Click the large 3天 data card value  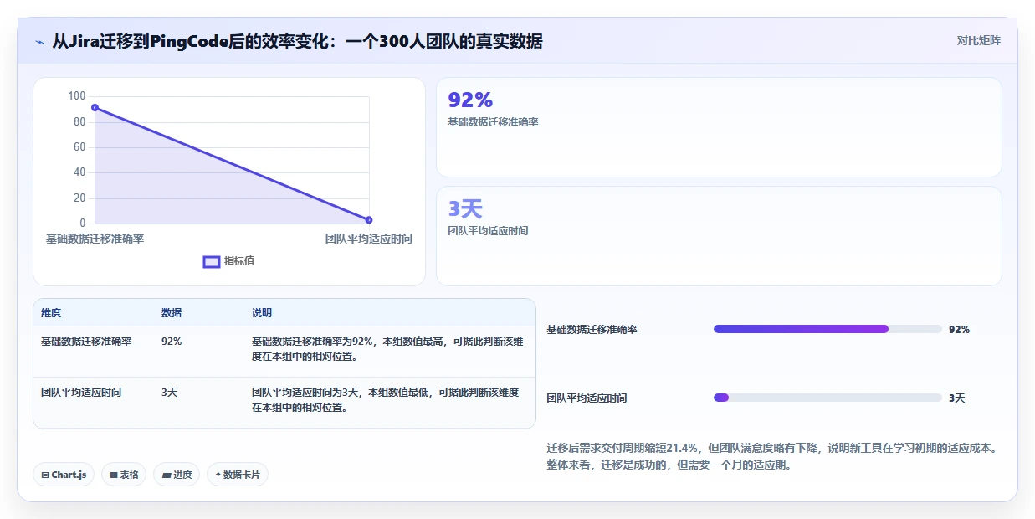pyautogui.click(x=465, y=209)
